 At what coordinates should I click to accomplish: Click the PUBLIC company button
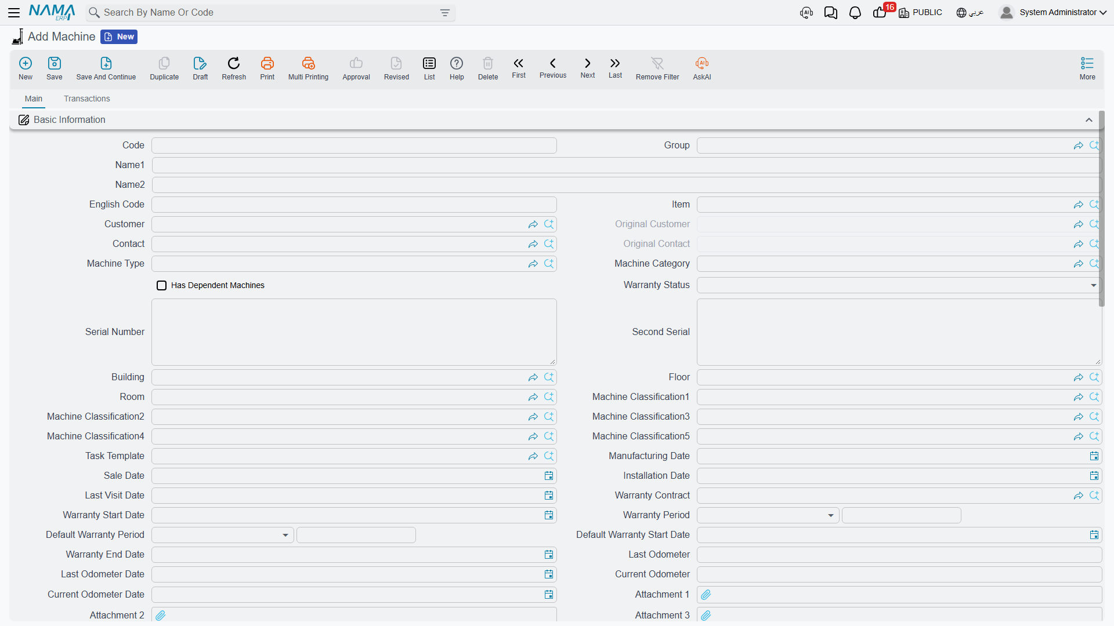pos(921,12)
